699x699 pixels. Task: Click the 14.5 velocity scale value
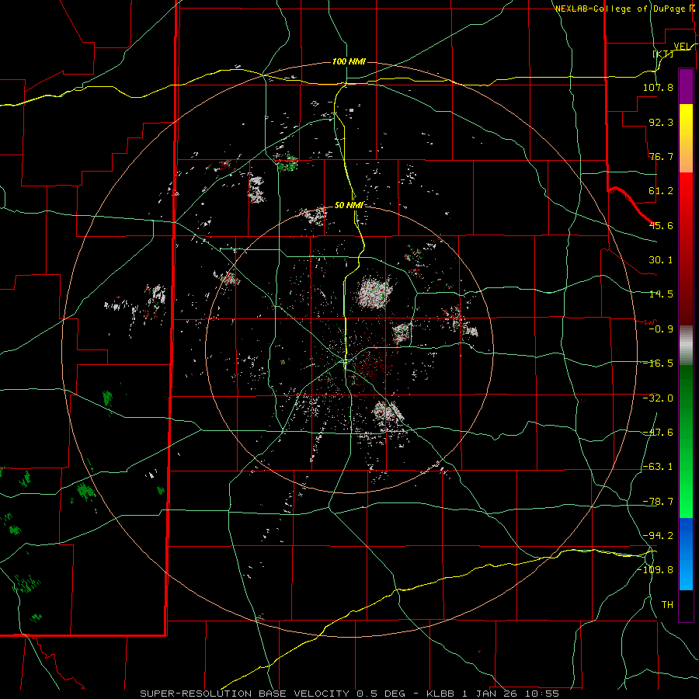(x=661, y=294)
